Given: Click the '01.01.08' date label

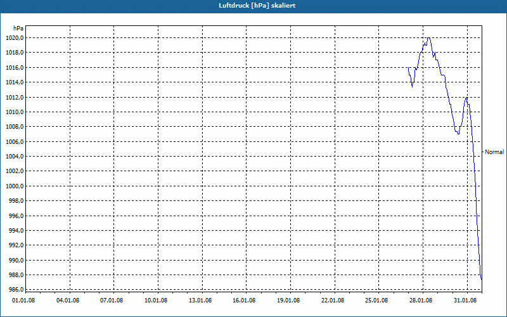Looking at the screenshot, I should click(x=23, y=301).
